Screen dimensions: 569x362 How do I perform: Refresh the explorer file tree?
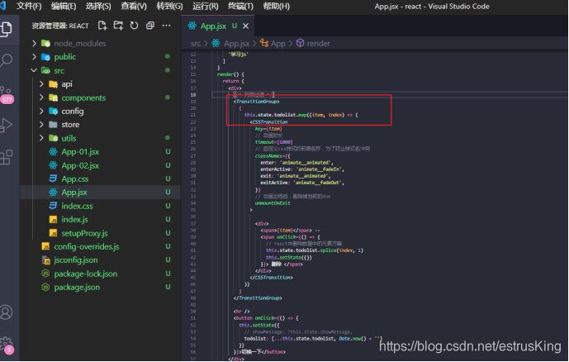(135, 26)
